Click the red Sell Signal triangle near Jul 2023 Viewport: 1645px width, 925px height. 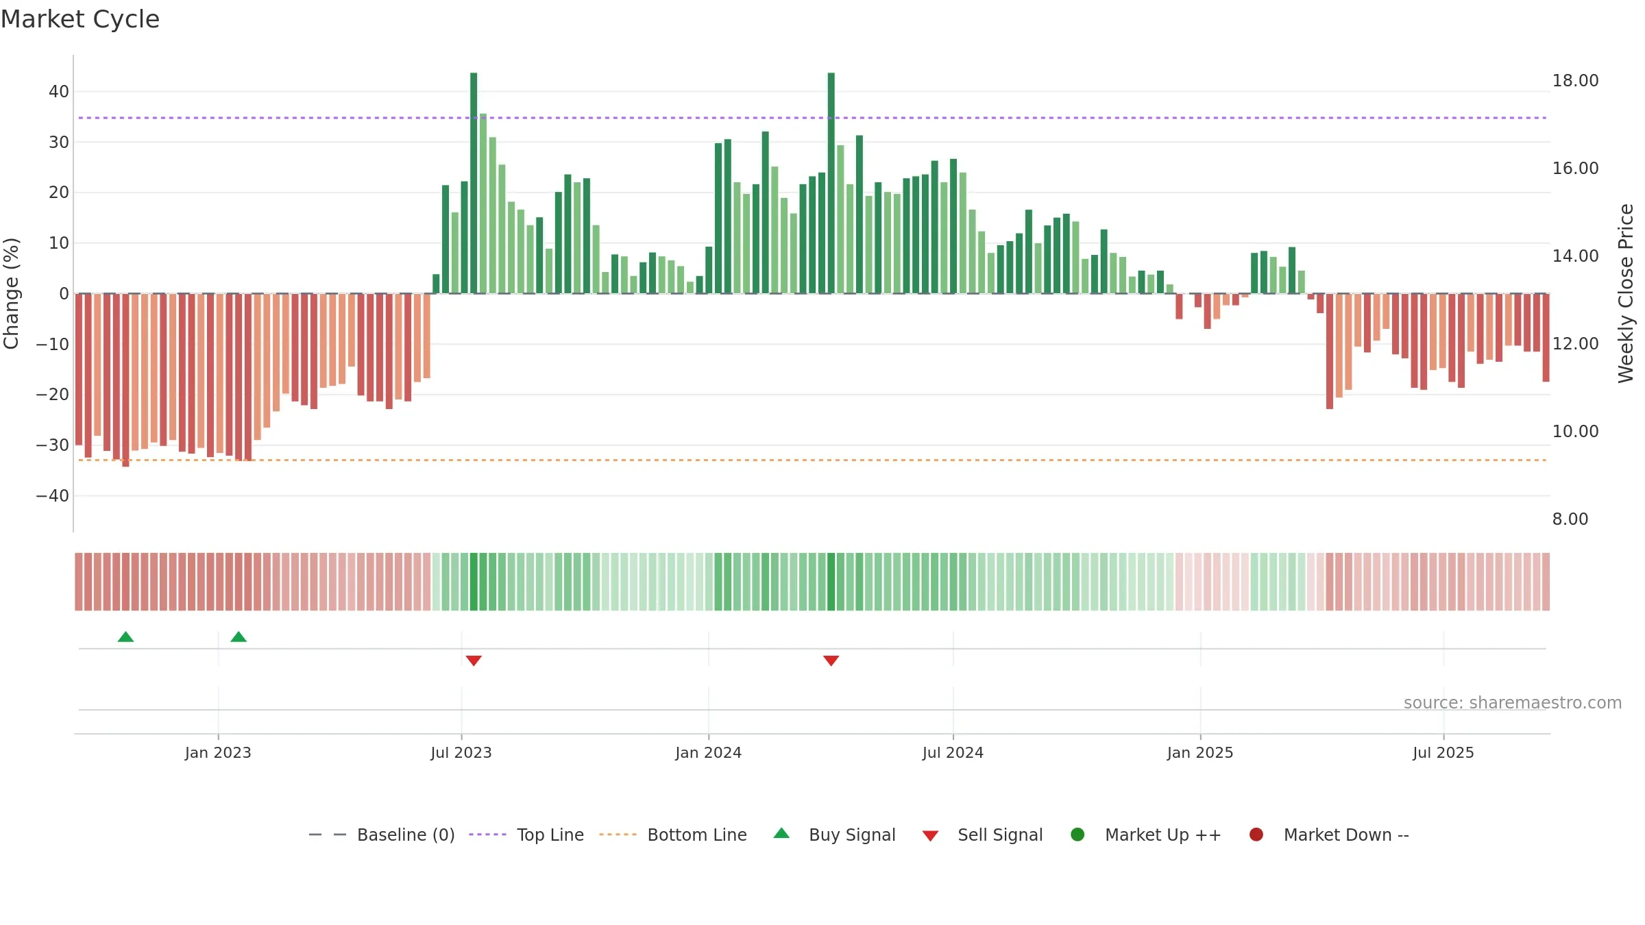[474, 661]
